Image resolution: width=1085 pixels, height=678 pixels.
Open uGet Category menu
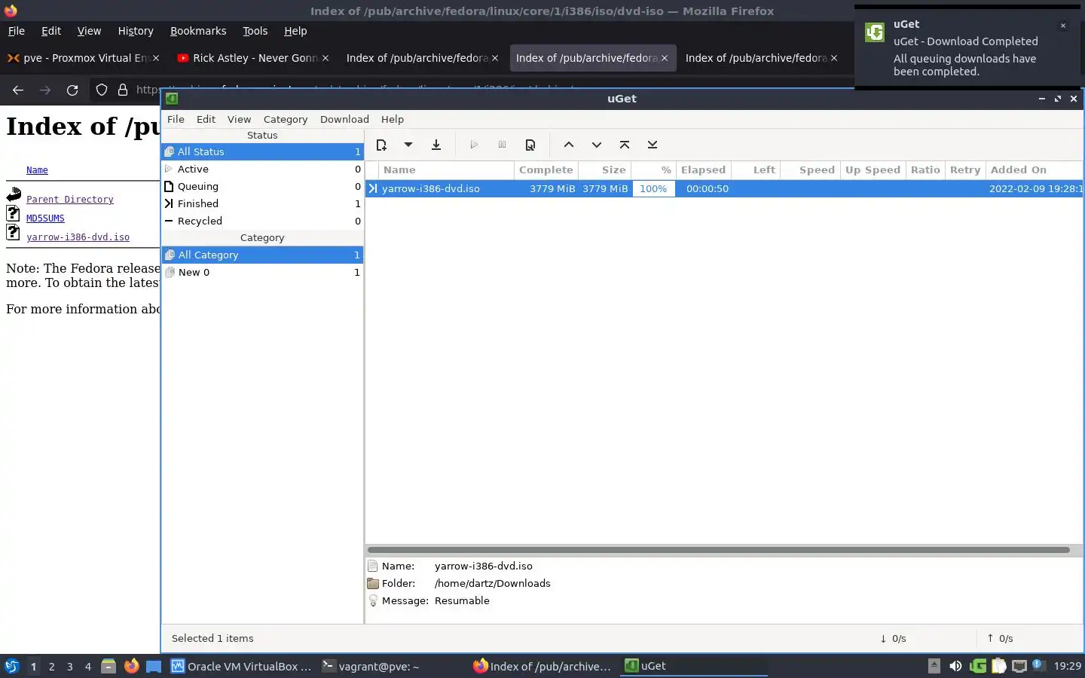[286, 119]
